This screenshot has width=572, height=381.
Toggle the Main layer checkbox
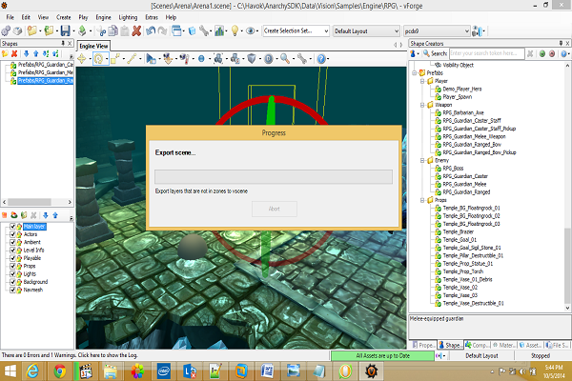coord(12,227)
